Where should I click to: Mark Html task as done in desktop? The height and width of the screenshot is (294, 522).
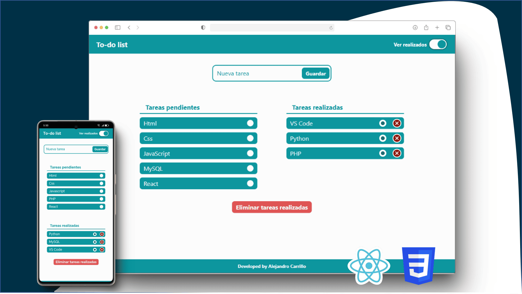pyautogui.click(x=250, y=123)
